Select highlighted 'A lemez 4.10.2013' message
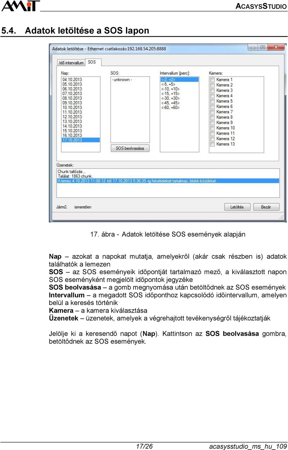The image size is (288, 450). 168,181
